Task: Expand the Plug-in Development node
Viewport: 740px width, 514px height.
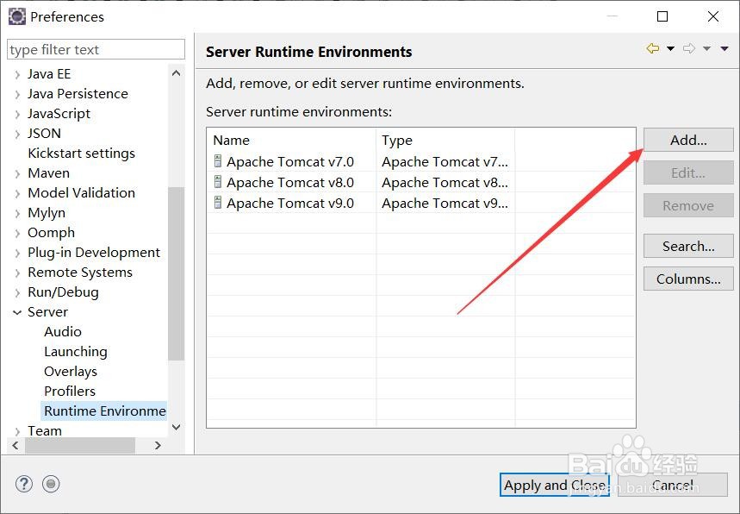Action: 17,254
